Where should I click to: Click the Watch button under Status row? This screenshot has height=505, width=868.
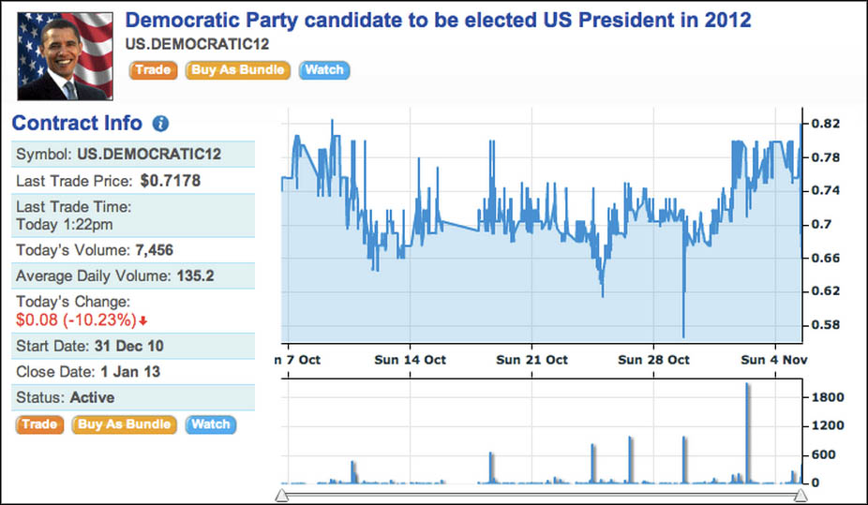point(211,424)
